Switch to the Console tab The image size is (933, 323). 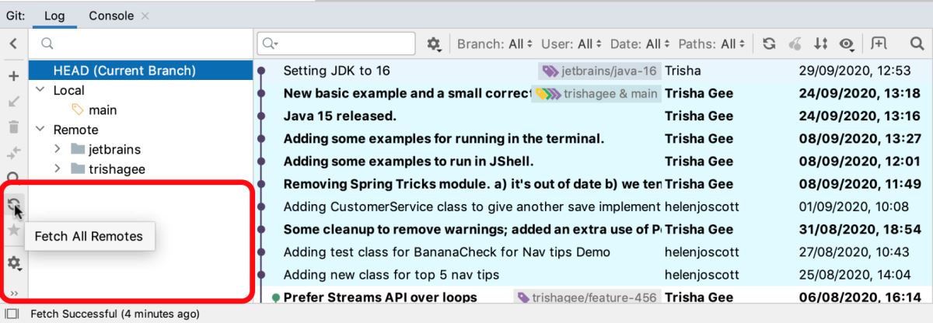[110, 16]
